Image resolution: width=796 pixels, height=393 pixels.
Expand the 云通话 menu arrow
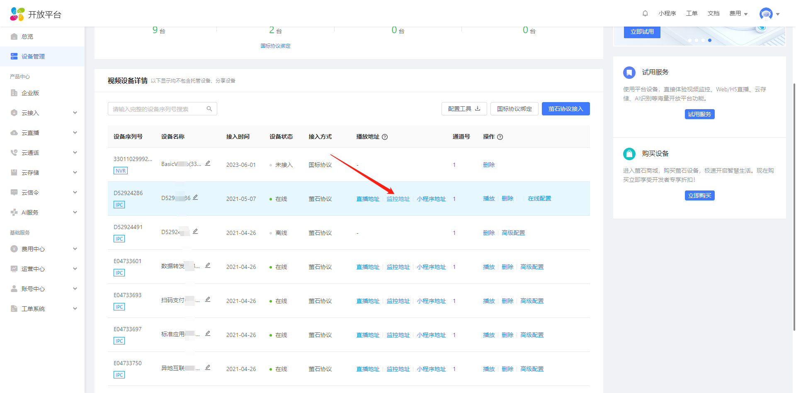pyautogui.click(x=75, y=153)
